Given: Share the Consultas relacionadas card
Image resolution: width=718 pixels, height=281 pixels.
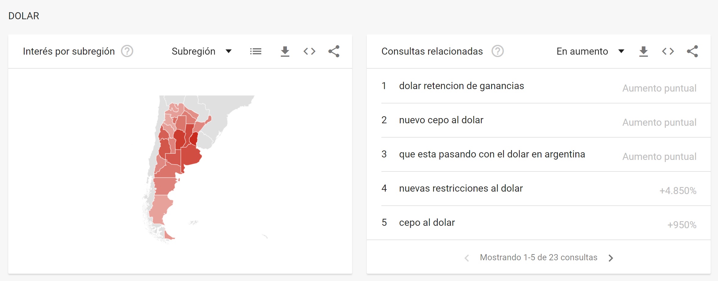Looking at the screenshot, I should 692,51.
